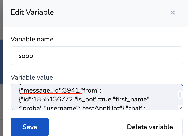Click the Delete variable button
The width and height of the screenshot is (188, 136).
click(150, 127)
